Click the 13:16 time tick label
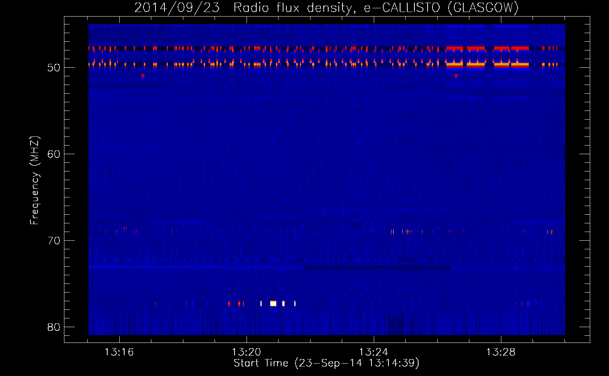 pyautogui.click(x=119, y=352)
